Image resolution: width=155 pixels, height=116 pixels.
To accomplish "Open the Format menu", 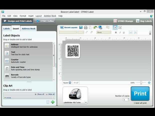I will click(23, 16).
